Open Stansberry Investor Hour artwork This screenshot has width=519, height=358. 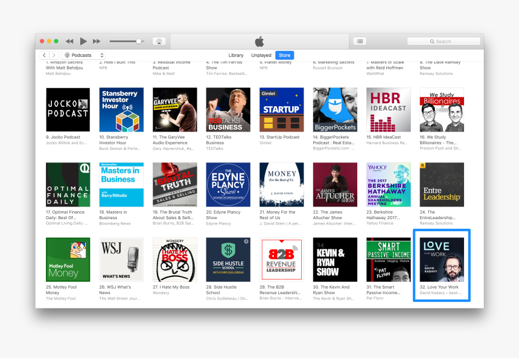[x=121, y=110]
